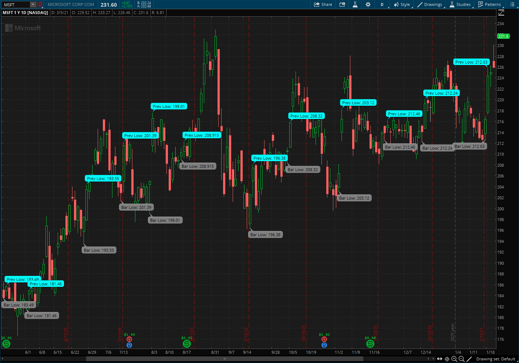Viewport: 519px width, 363px height.
Task: Click the Prev Low: 208.915 bubble
Action: [202, 135]
